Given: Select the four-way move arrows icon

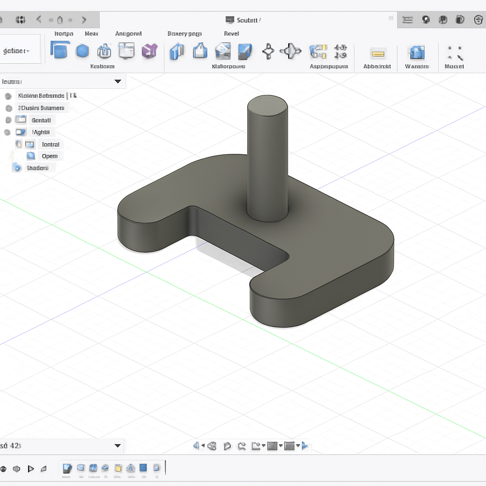Looking at the screenshot, I should pyautogui.click(x=268, y=51).
